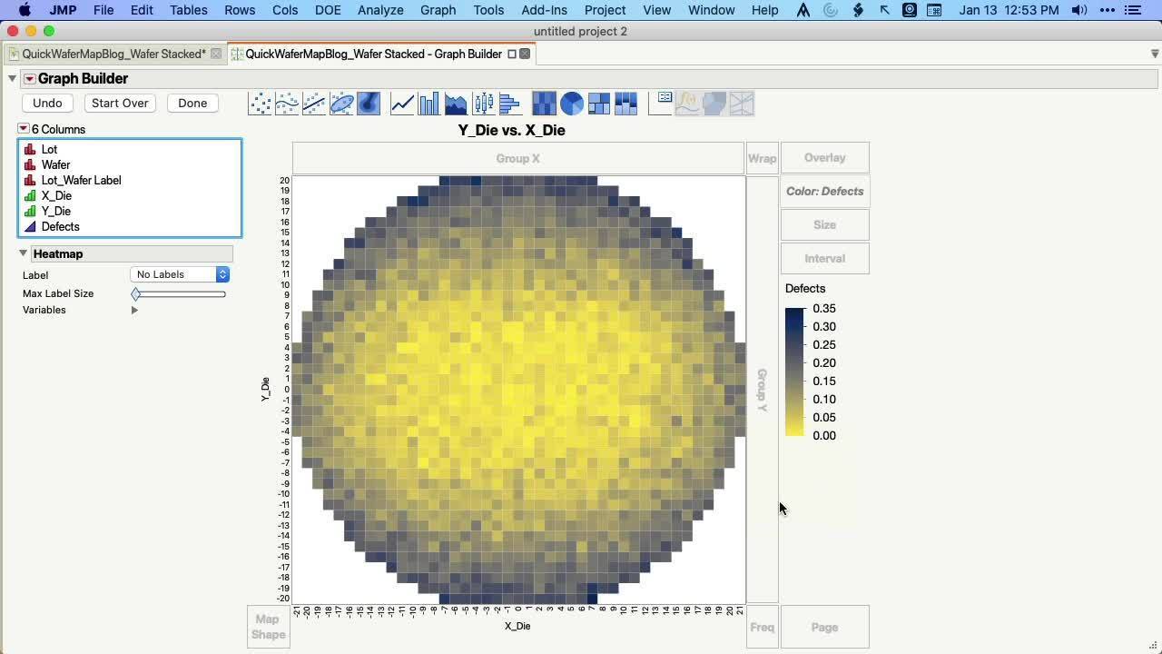Choose the Pie chart element icon
Viewport: 1162px width, 654px height.
tap(572, 104)
